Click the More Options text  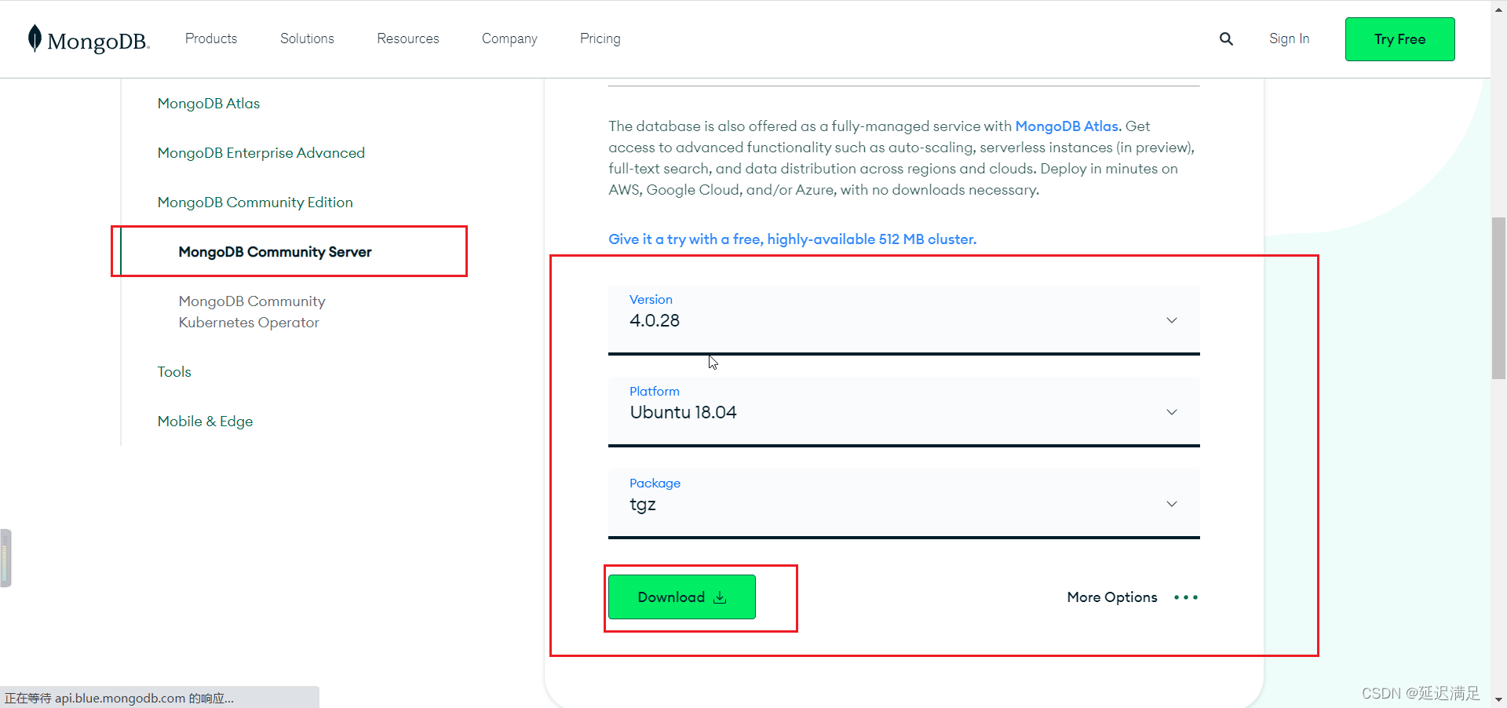(1112, 597)
